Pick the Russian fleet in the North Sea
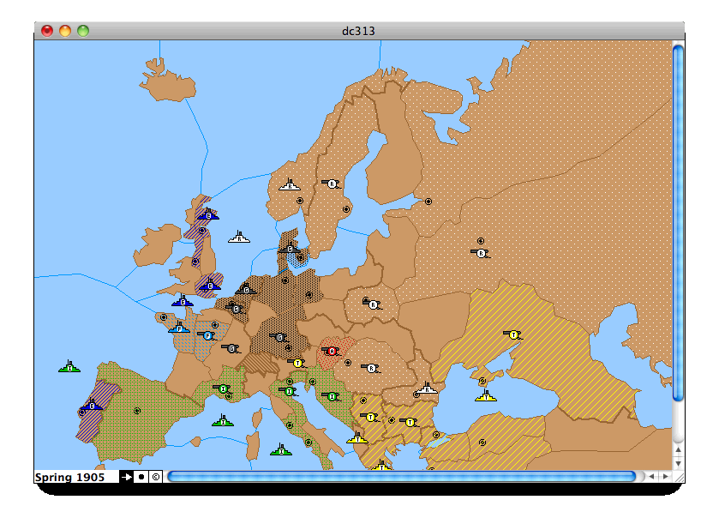719x530 pixels. [239, 238]
